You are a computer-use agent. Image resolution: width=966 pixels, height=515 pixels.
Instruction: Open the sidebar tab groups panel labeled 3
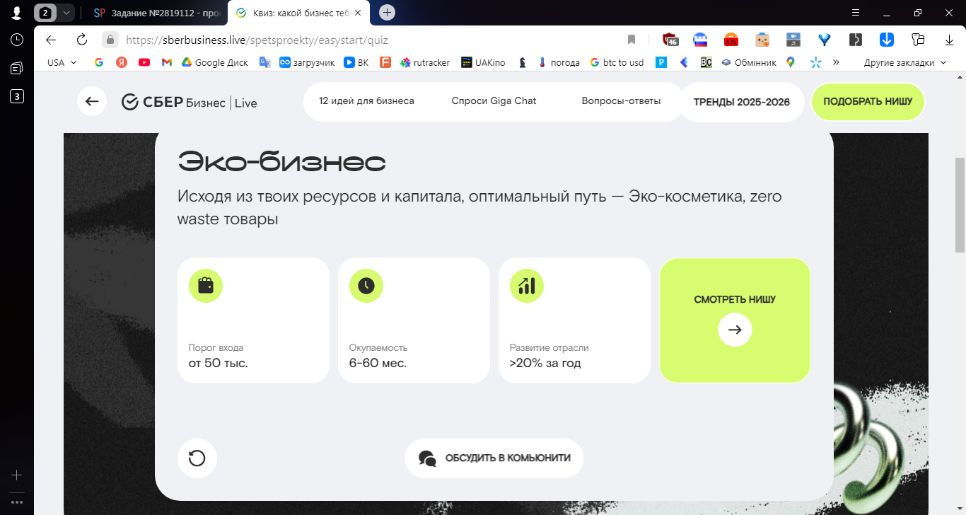(17, 96)
